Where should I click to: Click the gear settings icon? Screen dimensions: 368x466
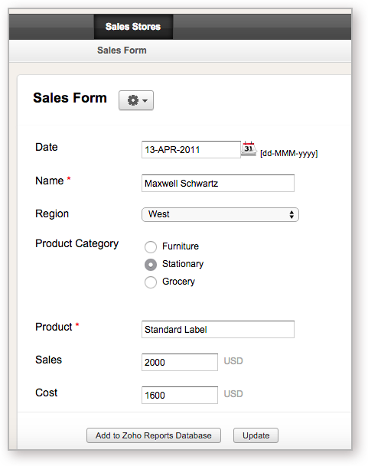133,100
